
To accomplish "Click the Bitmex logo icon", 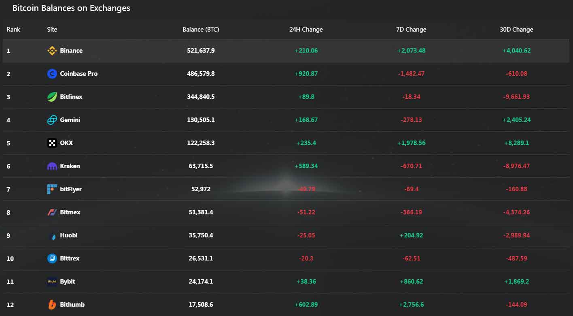I will click(x=52, y=212).
